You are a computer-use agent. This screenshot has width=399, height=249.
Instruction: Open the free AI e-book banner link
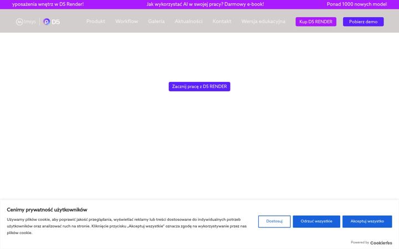point(205,4)
